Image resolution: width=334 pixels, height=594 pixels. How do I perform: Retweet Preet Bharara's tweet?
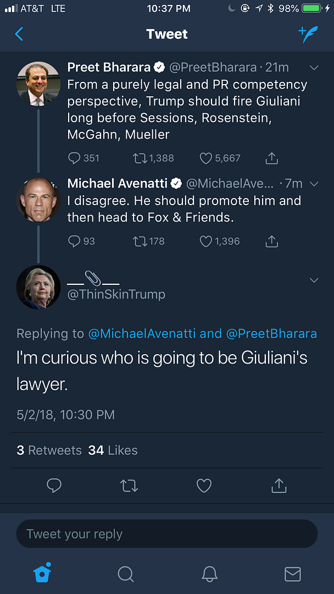pos(140,158)
